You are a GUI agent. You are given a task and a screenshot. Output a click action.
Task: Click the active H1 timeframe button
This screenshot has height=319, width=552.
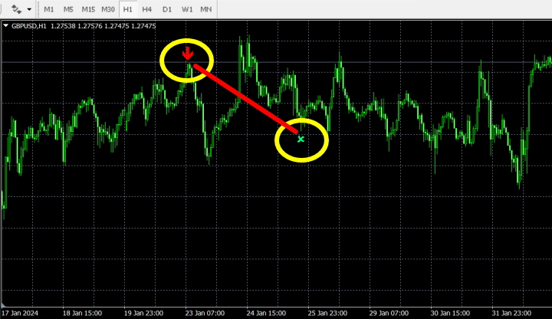point(128,9)
